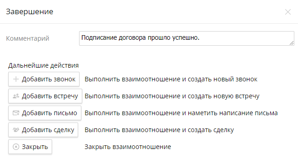
Task: Click the circled X icon on Закрыть
Action: tap(16, 147)
